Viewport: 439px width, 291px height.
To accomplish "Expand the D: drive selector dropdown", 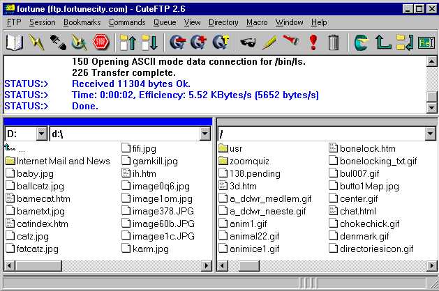I will pyautogui.click(x=41, y=134).
